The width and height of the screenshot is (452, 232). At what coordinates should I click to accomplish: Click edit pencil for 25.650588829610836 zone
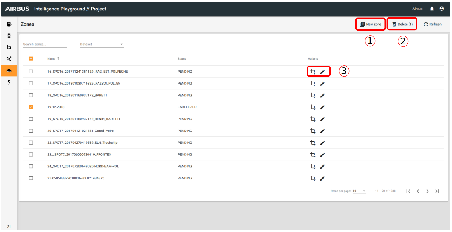(322, 178)
